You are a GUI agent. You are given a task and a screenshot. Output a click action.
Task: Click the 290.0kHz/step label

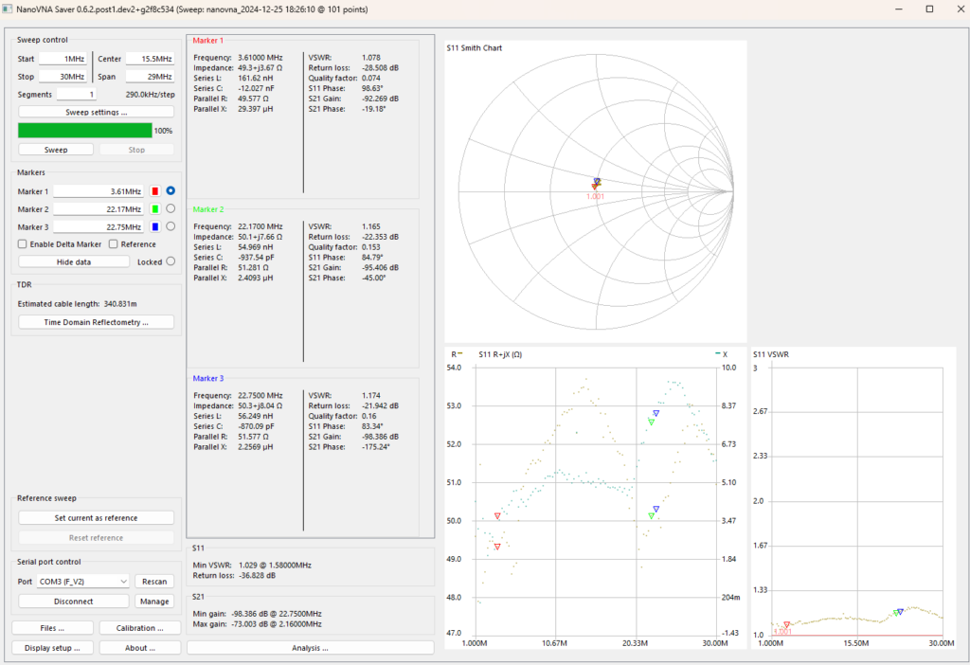click(151, 95)
